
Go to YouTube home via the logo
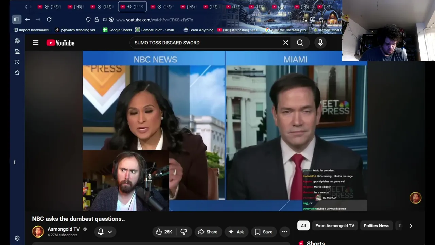(x=60, y=43)
